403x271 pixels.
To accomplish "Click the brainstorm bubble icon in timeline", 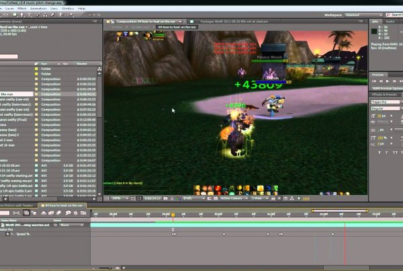I will [68, 213].
